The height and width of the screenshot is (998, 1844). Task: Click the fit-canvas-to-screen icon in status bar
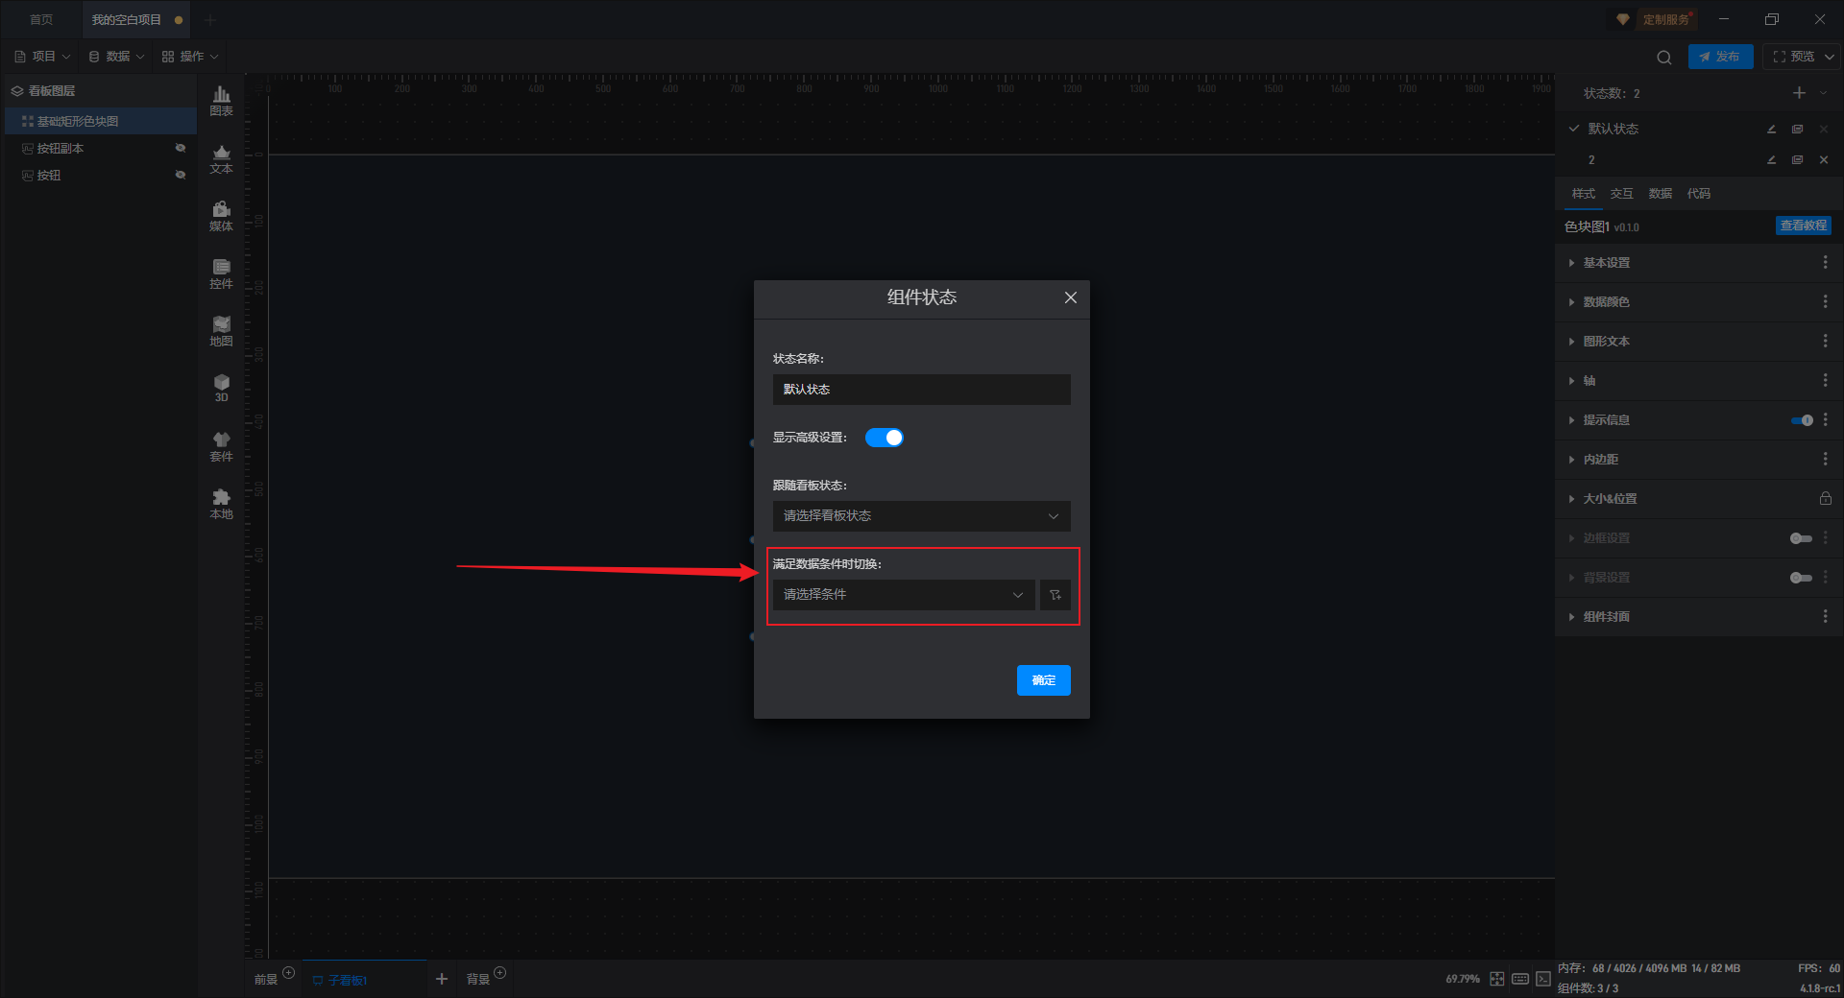pos(1497,979)
